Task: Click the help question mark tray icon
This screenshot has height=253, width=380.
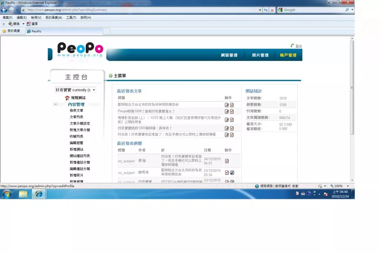Action: pos(309,193)
